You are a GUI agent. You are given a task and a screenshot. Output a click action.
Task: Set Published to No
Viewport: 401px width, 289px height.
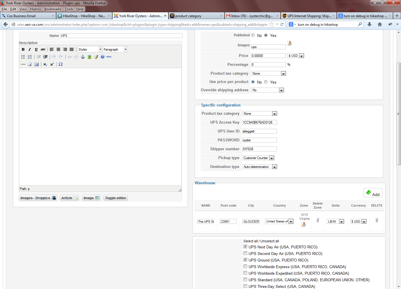point(253,35)
